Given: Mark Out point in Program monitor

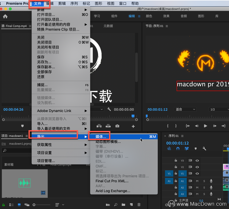Looking at the screenshot, I should (x=176, y=126).
